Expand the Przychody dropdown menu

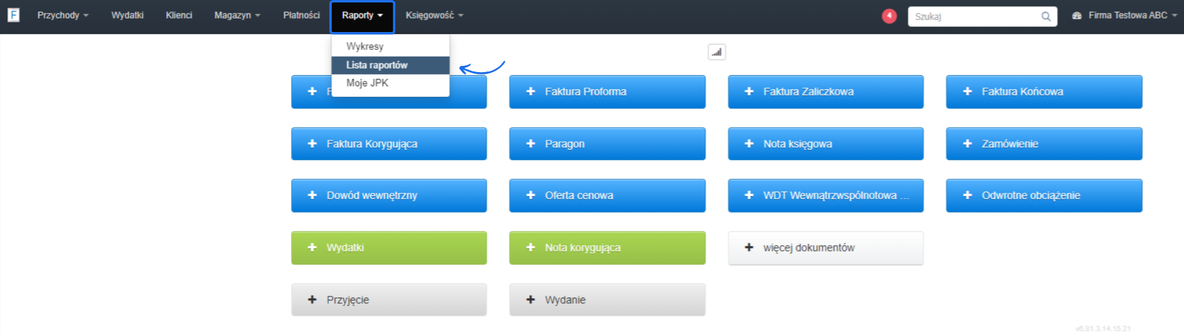coord(63,15)
